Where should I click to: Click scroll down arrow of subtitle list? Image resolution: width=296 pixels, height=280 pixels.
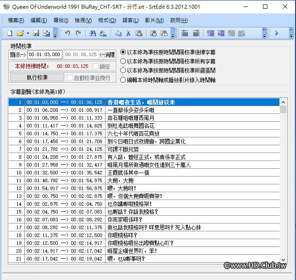283,260
